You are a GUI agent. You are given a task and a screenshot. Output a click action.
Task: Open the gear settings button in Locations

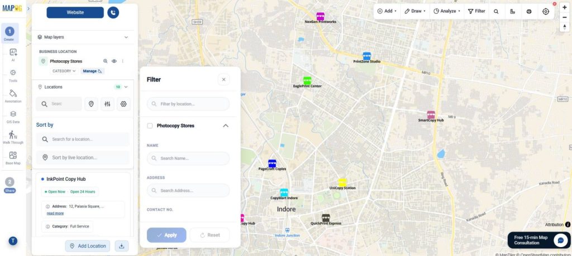pos(123,104)
